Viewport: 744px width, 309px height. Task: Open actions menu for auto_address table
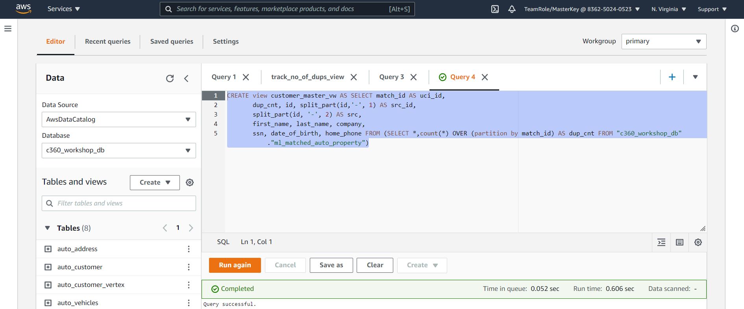point(189,249)
